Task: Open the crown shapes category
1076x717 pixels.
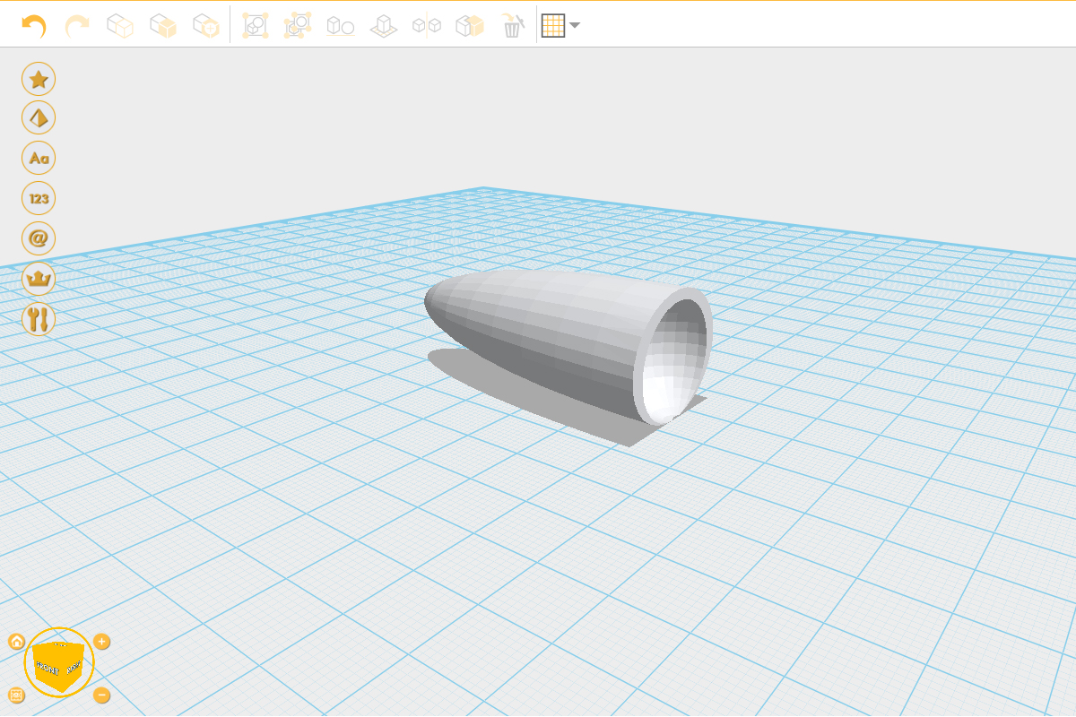Action: point(39,279)
